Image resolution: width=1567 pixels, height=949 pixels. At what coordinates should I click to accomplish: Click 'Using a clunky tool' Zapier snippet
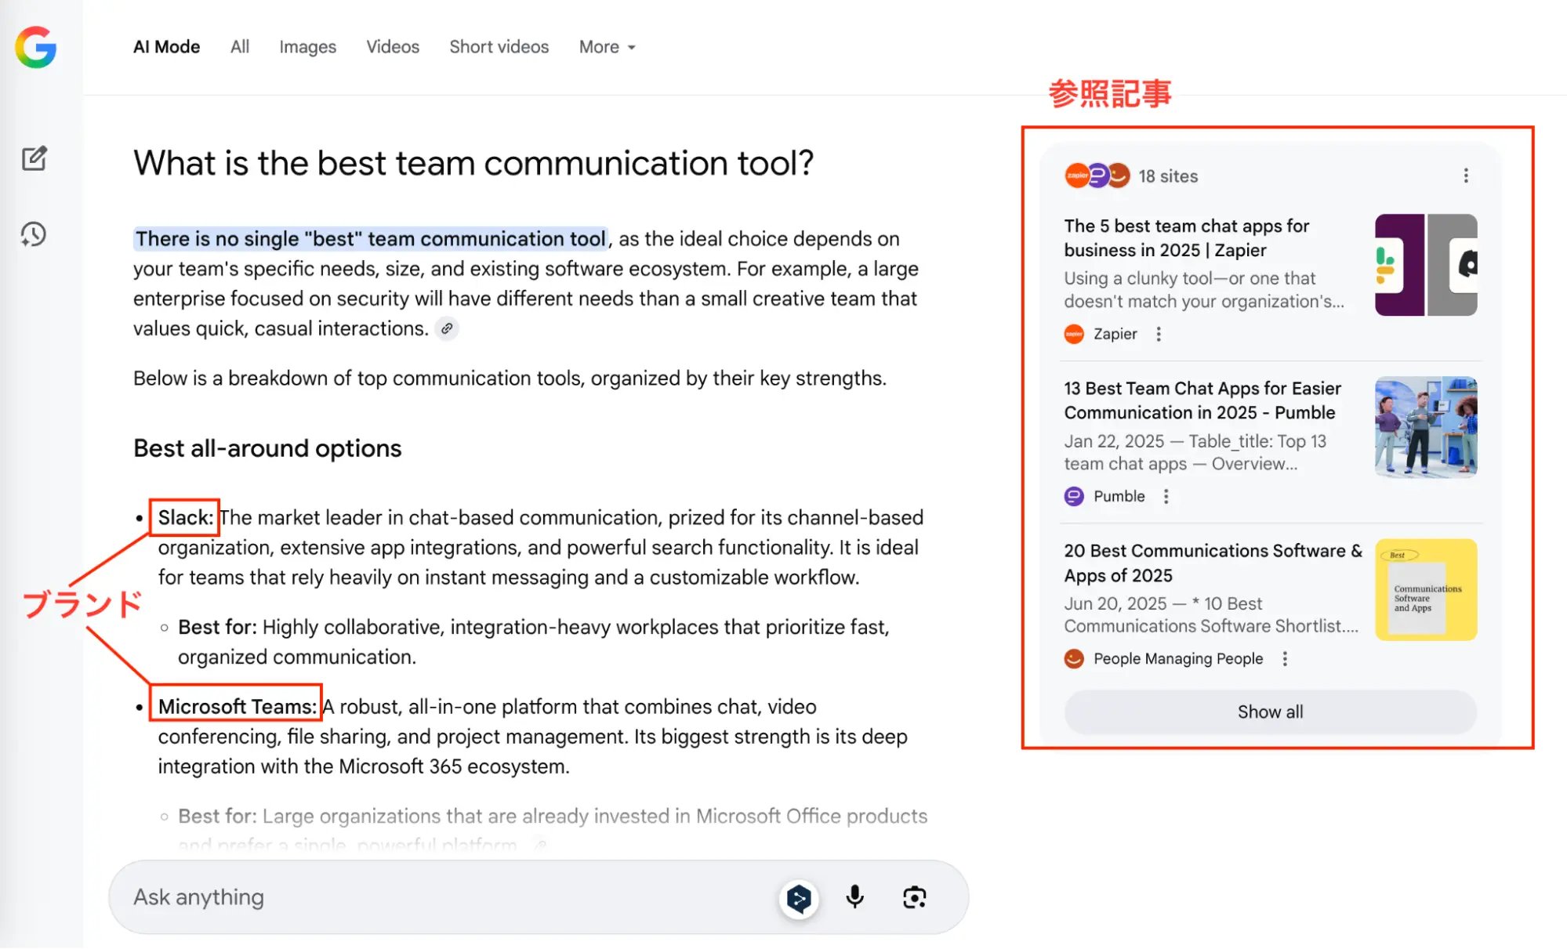point(1204,290)
